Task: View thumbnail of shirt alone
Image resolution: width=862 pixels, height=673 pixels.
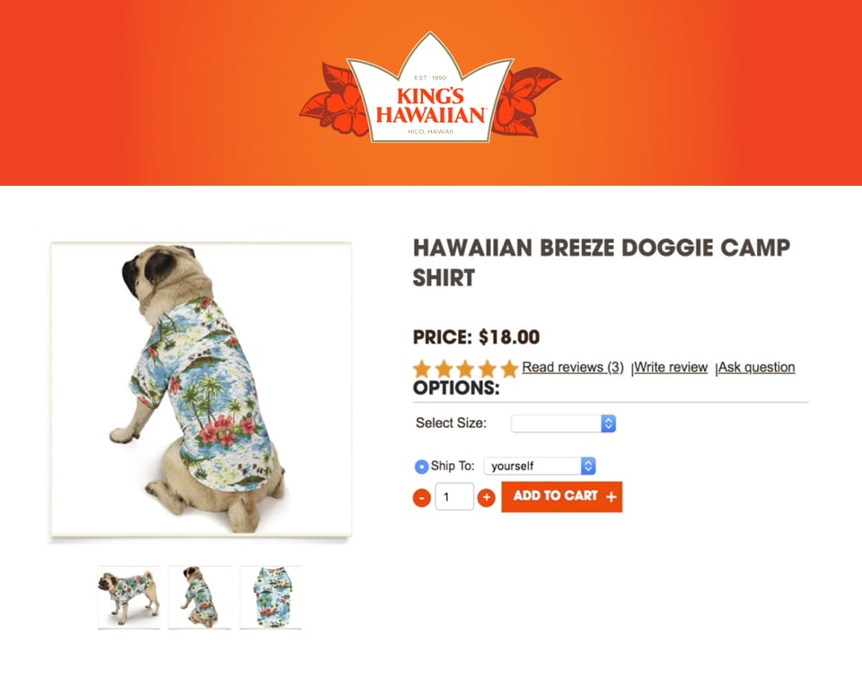Action: click(270, 598)
